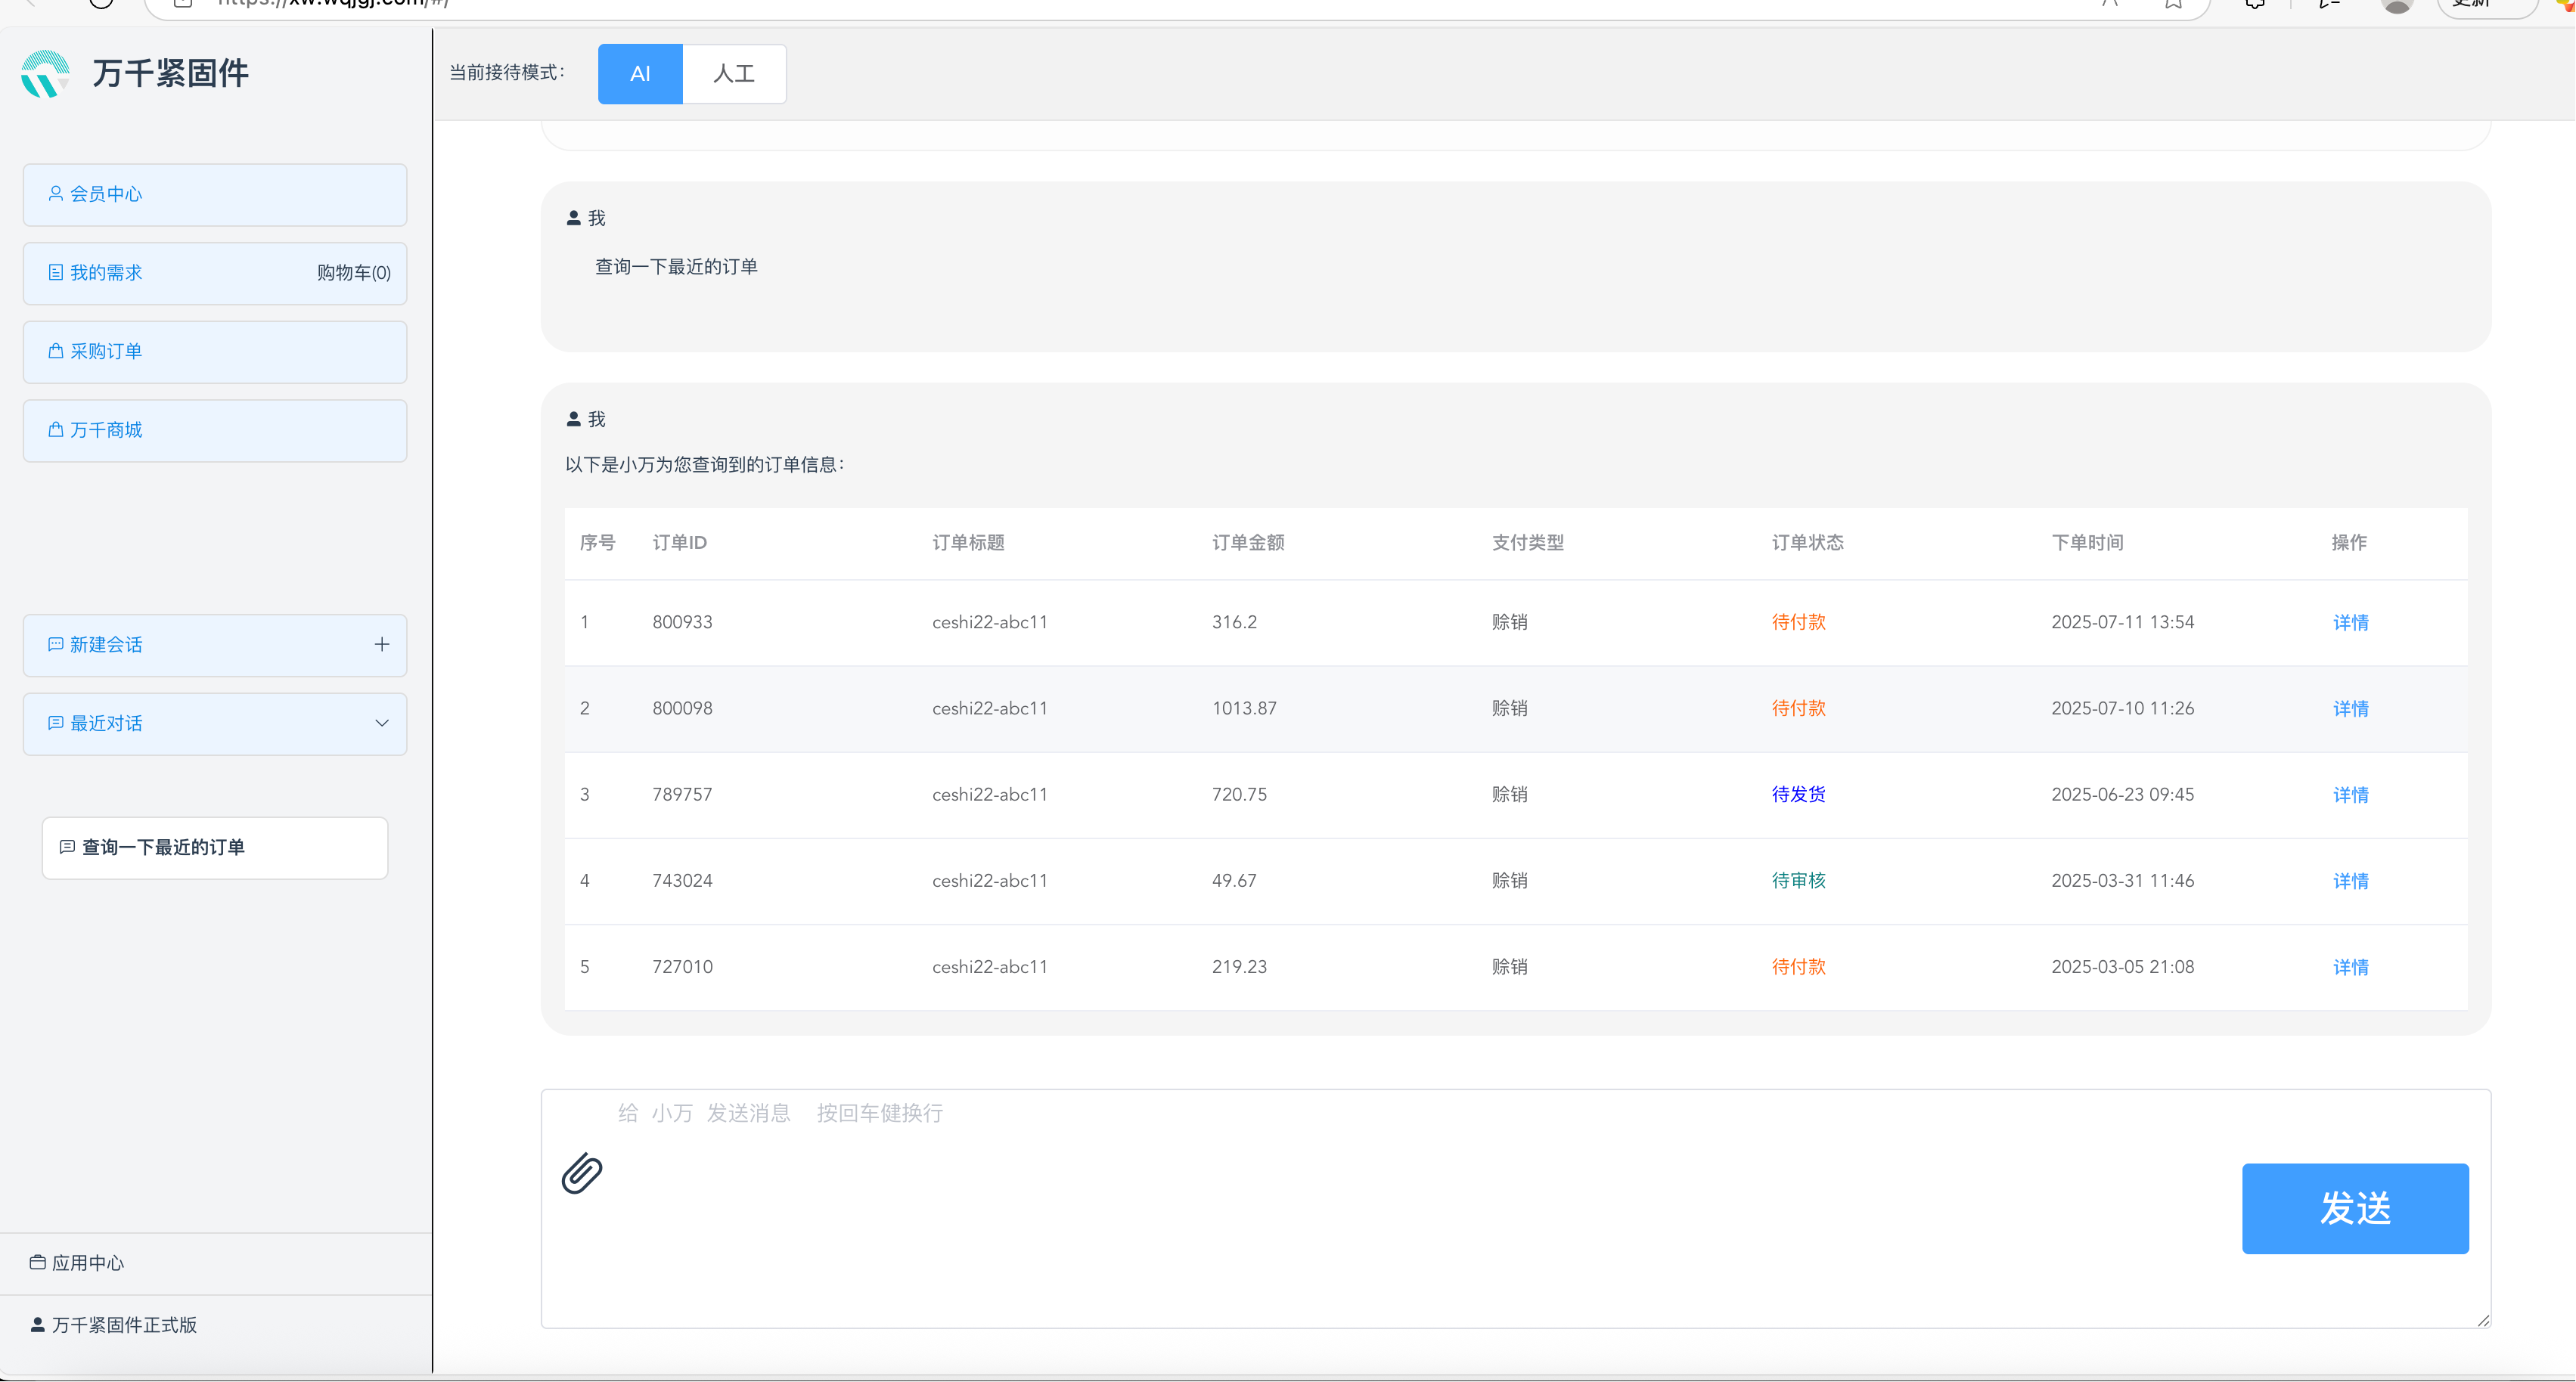
Task: Switch reception mode to 人工
Action: pos(734,74)
